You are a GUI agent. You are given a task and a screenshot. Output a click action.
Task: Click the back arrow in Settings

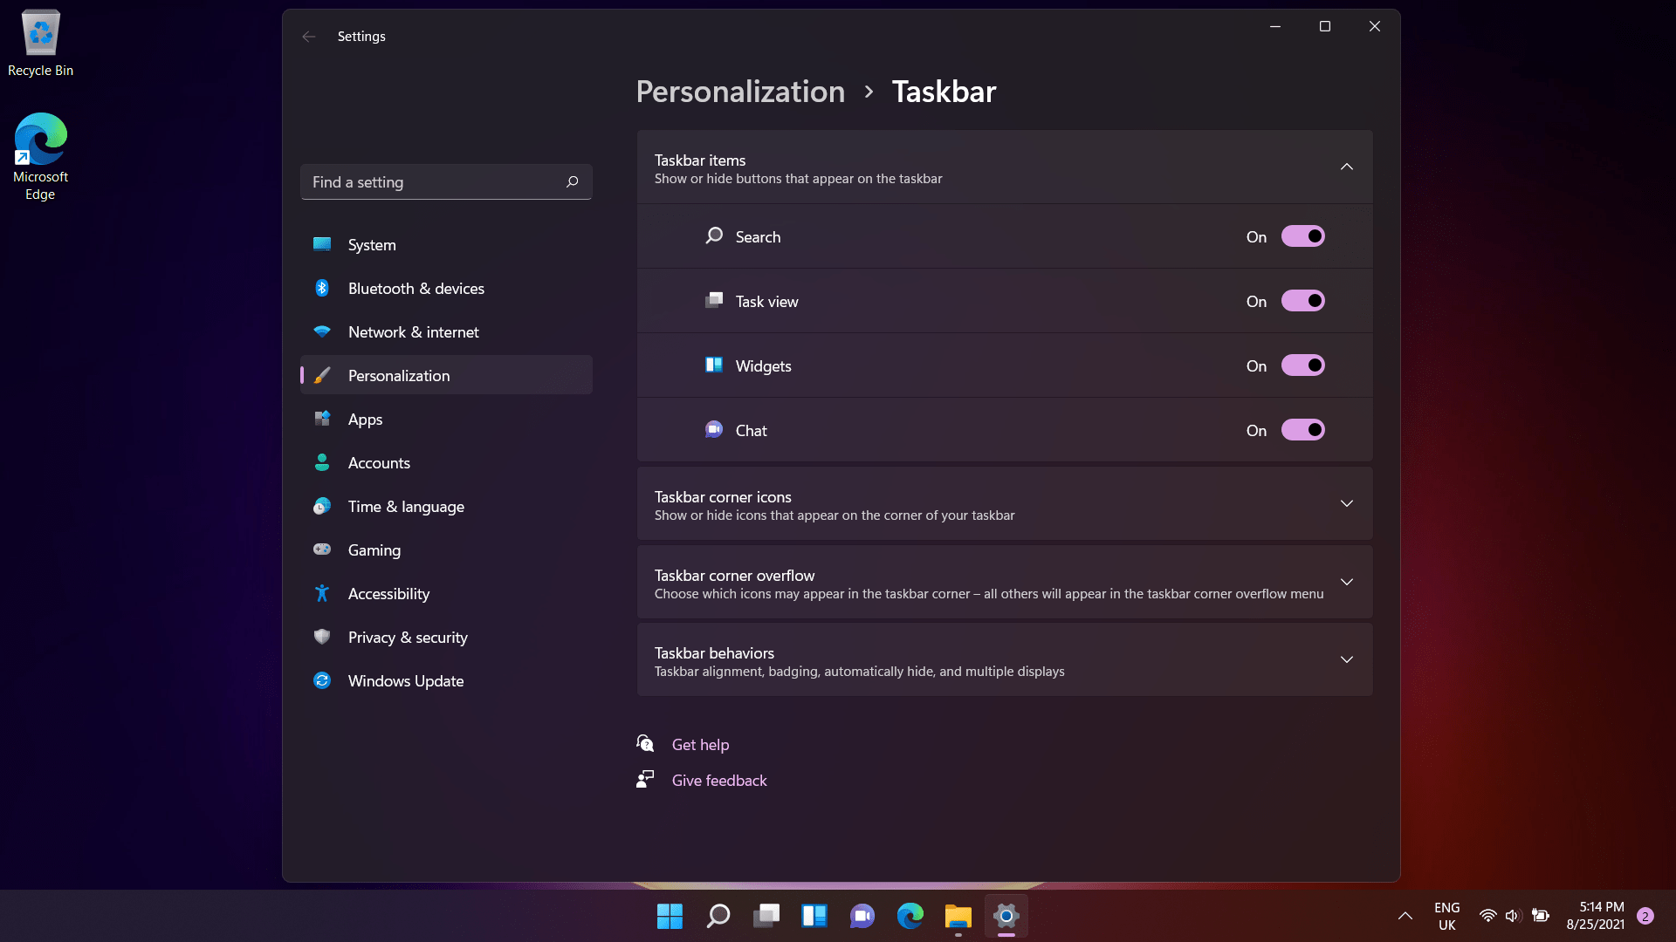click(x=308, y=37)
